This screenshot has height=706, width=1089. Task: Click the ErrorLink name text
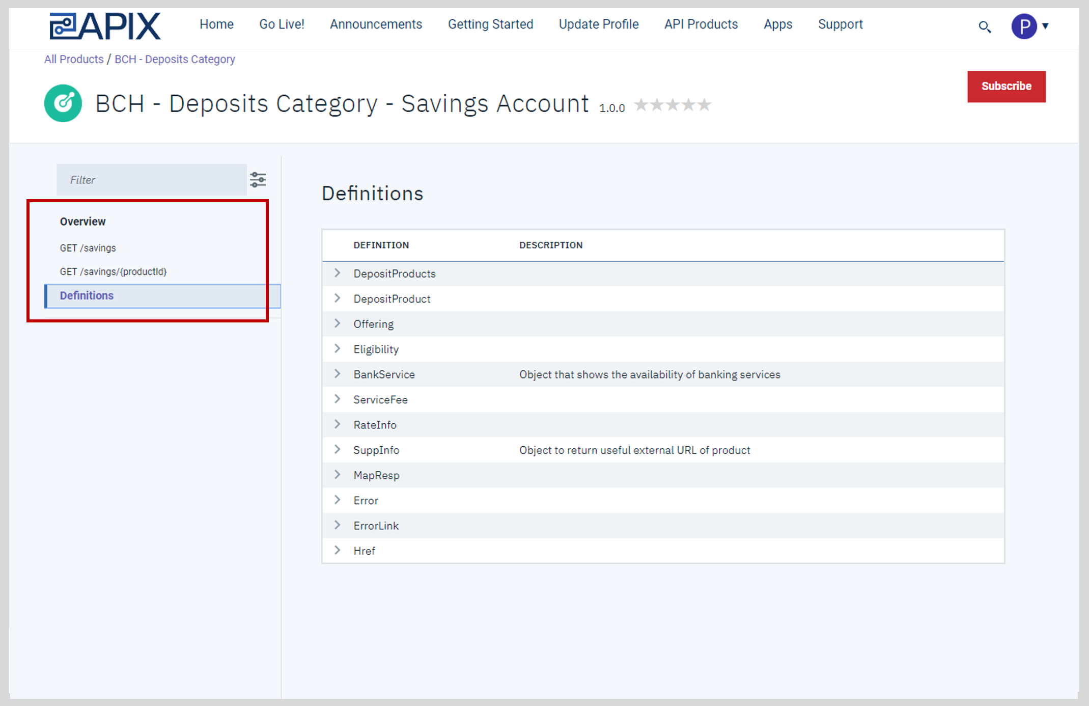[376, 526]
